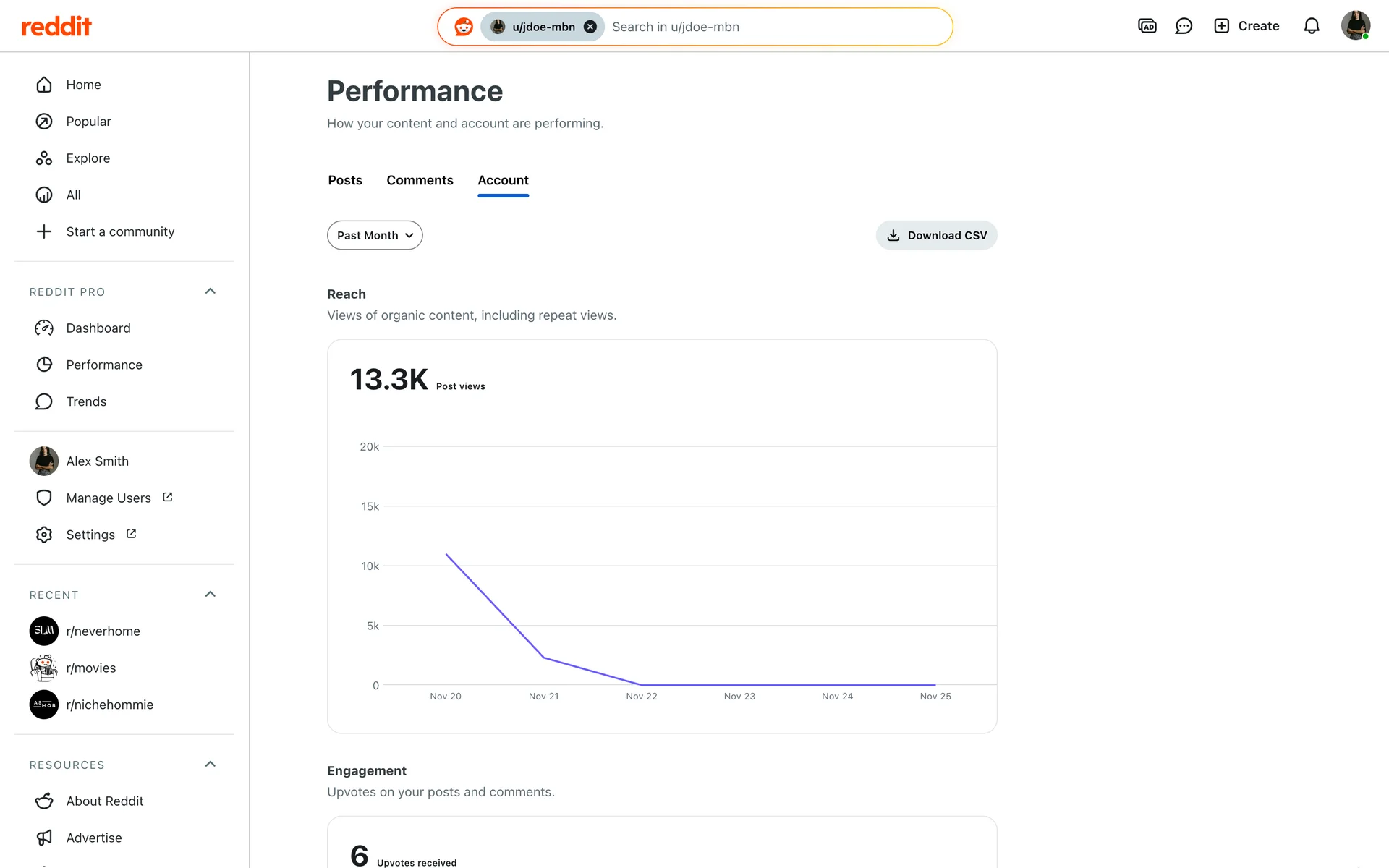Switch to the Comments tab
The height and width of the screenshot is (868, 1389).
point(420,180)
